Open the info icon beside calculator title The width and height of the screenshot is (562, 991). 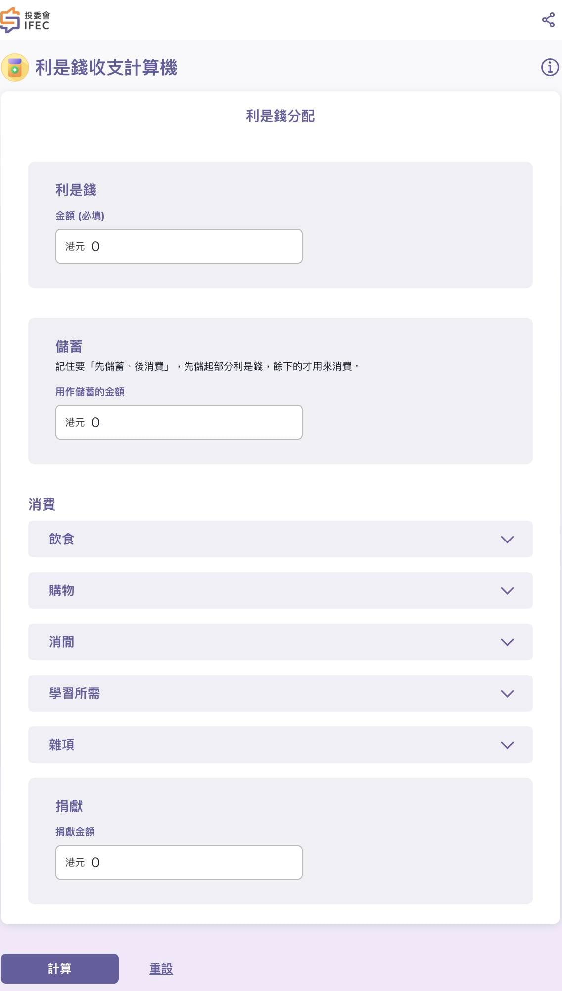point(550,67)
